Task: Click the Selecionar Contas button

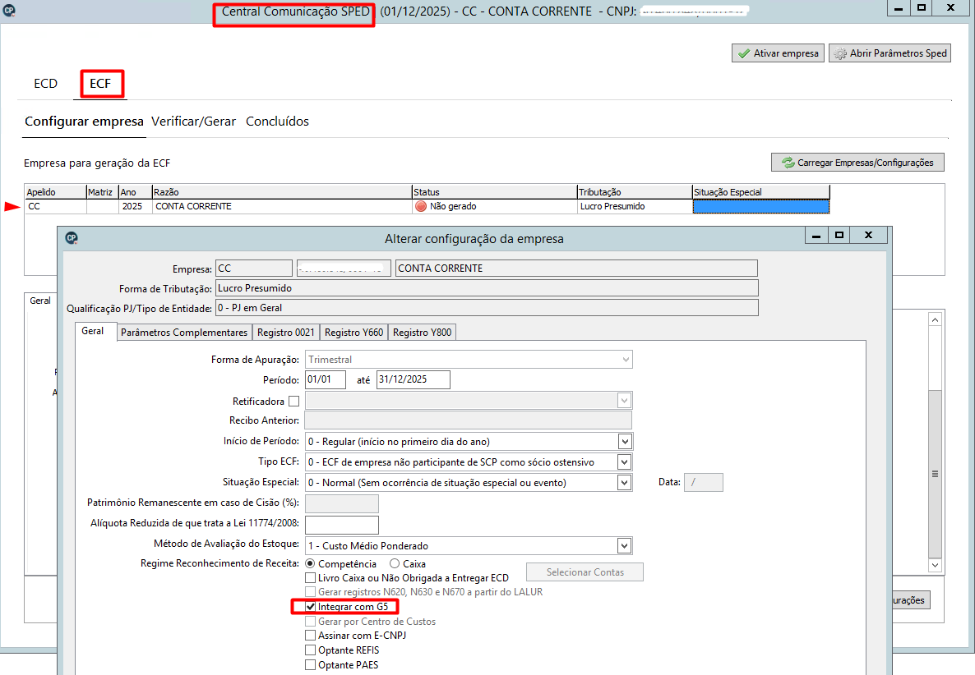Action: point(585,572)
